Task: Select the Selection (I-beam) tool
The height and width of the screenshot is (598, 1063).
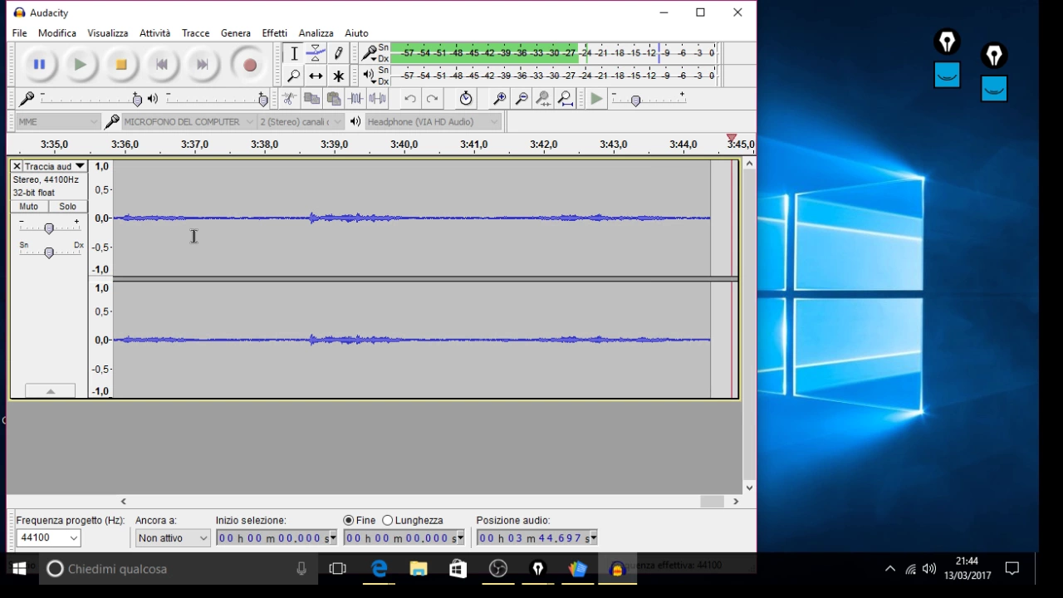Action: (x=294, y=54)
